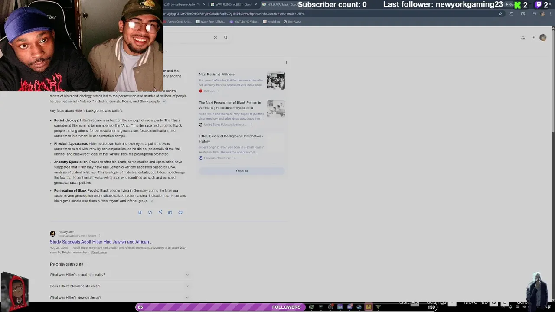
Task: Click the 'Physical Appearance:' bullet heading
Action: click(71, 144)
